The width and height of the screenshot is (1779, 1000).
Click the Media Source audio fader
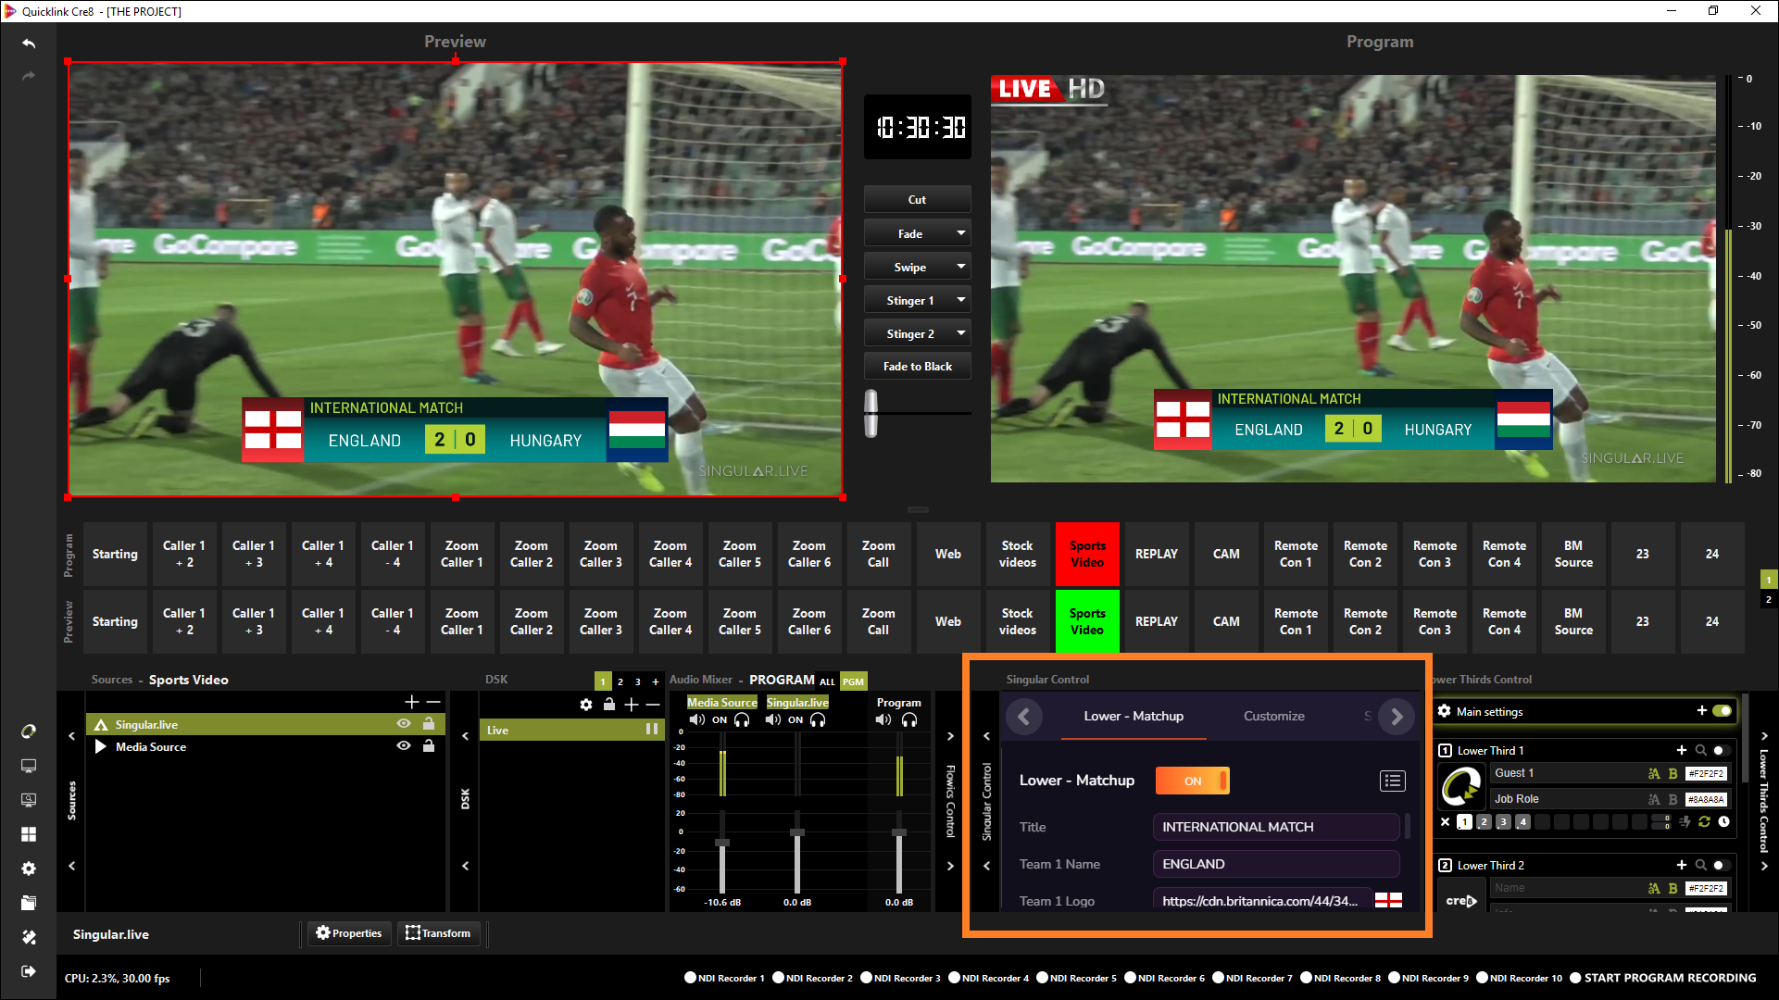[x=722, y=843]
